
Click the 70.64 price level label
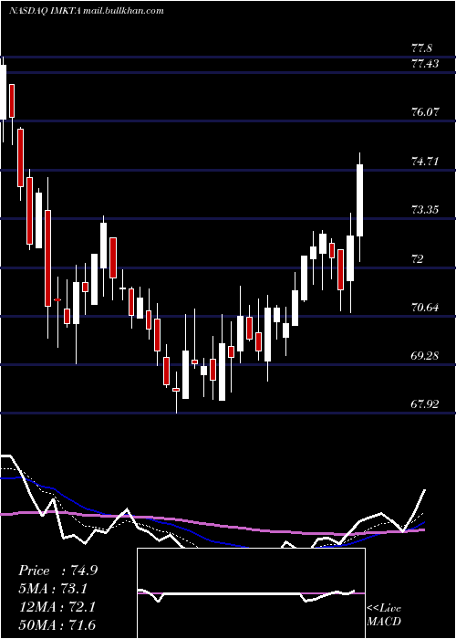[x=425, y=307]
